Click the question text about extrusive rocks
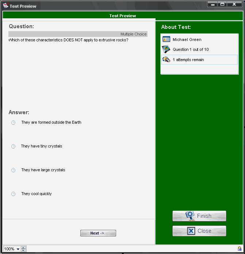245x254 pixels. click(x=68, y=40)
